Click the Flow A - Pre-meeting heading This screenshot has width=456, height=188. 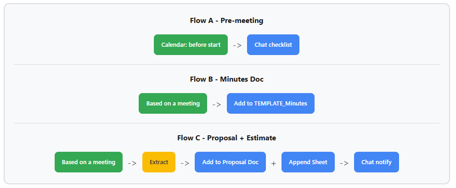[226, 21]
